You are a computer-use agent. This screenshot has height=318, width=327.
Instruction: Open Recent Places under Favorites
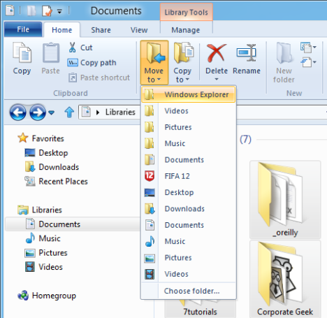coord(63,181)
